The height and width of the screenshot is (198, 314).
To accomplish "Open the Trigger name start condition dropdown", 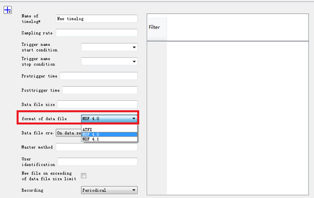I will tap(109, 47).
